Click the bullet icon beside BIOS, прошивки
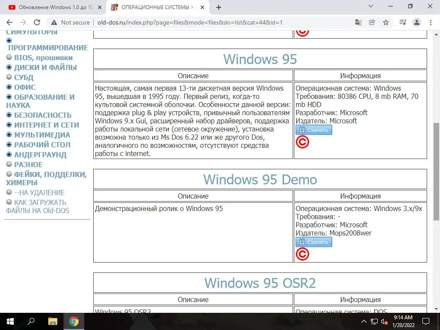Image resolution: width=440 pixels, height=330 pixels. (9, 57)
